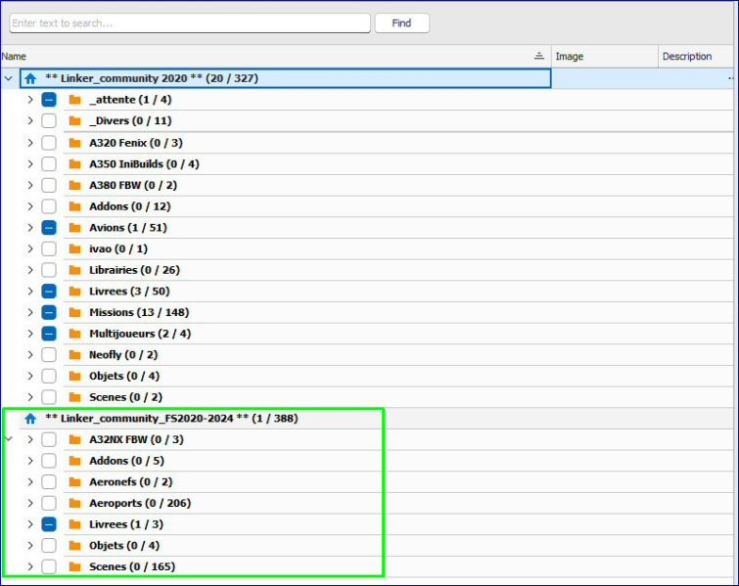739x586 pixels.
Task: Click the search text field
Action: coord(190,23)
